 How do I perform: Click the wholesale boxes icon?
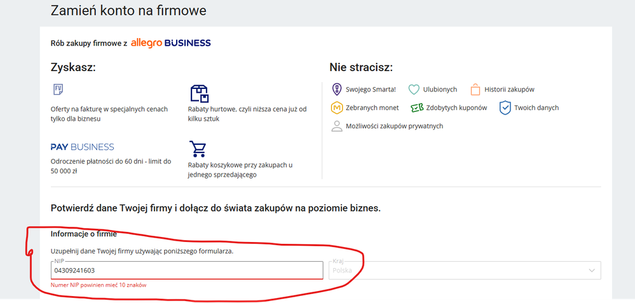pyautogui.click(x=199, y=93)
